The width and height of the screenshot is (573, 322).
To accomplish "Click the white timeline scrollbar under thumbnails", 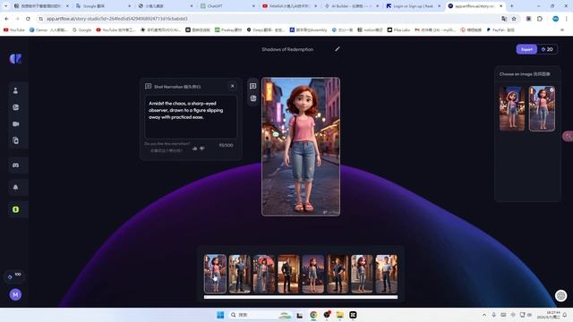I will [301, 297].
